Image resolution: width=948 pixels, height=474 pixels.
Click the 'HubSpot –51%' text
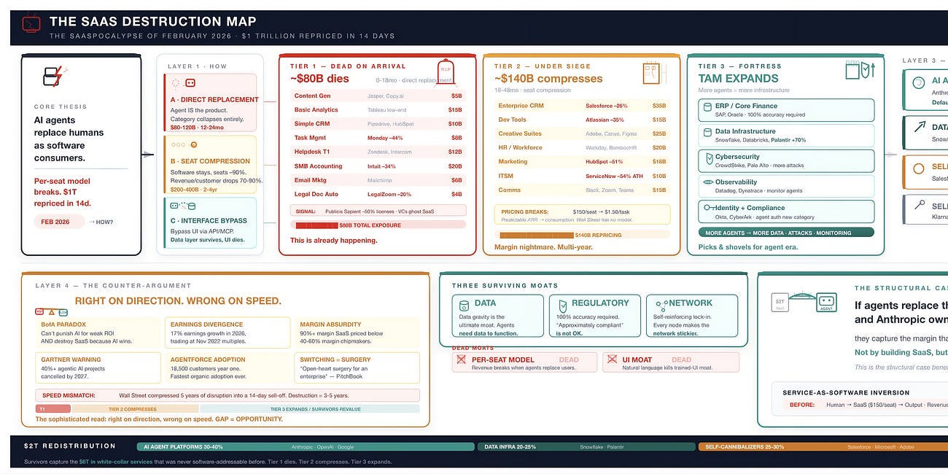pos(604,162)
